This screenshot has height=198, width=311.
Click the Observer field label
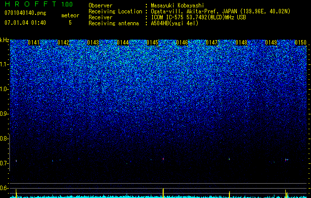point(100,5)
